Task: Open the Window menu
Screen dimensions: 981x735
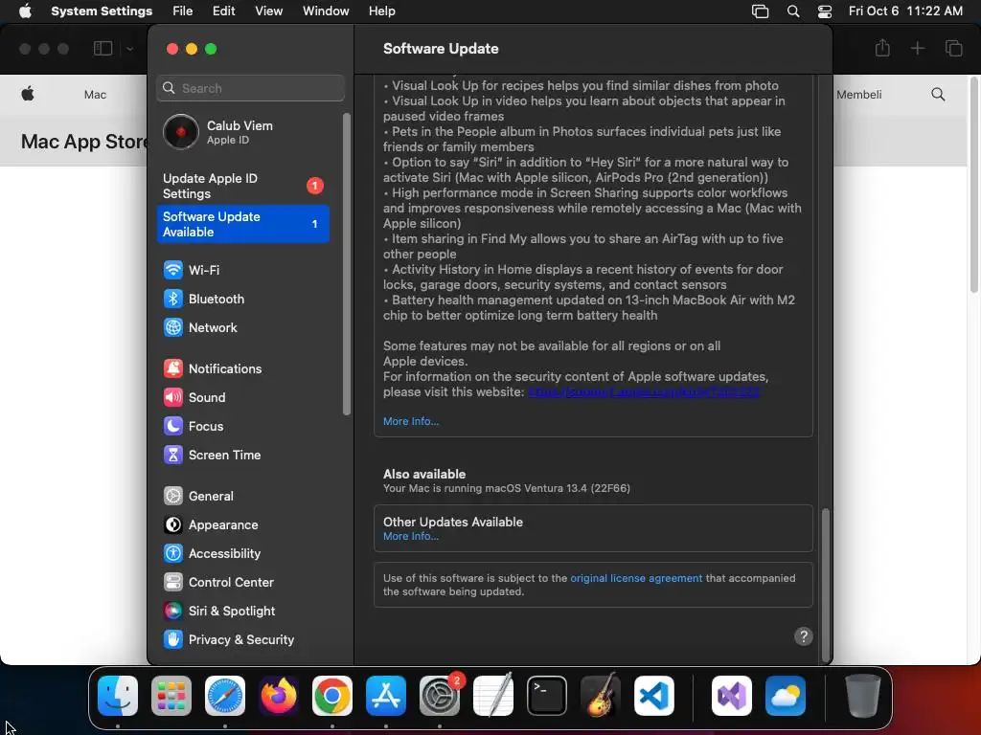Action: 326,11
